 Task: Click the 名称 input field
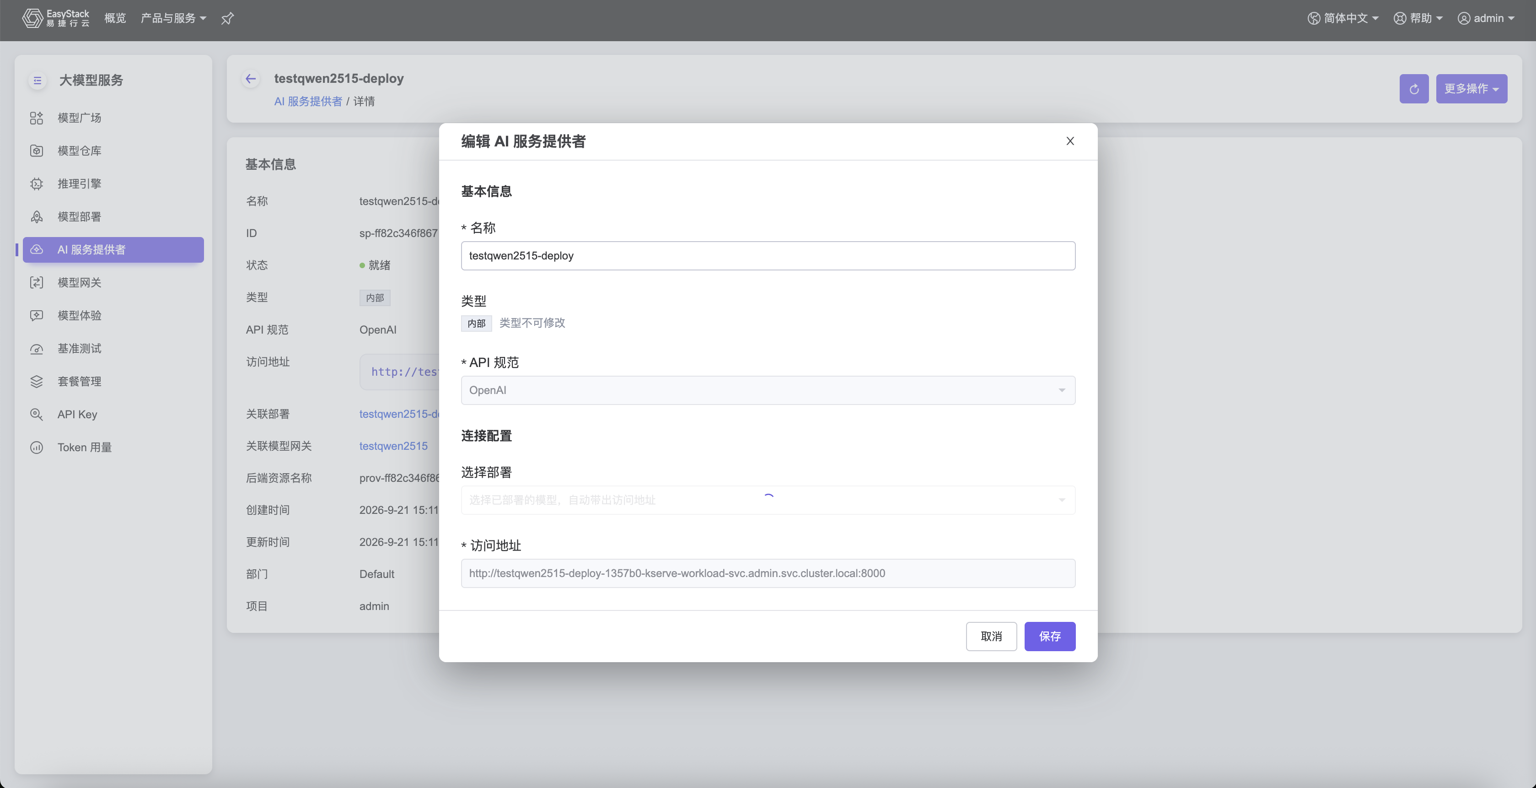(768, 256)
